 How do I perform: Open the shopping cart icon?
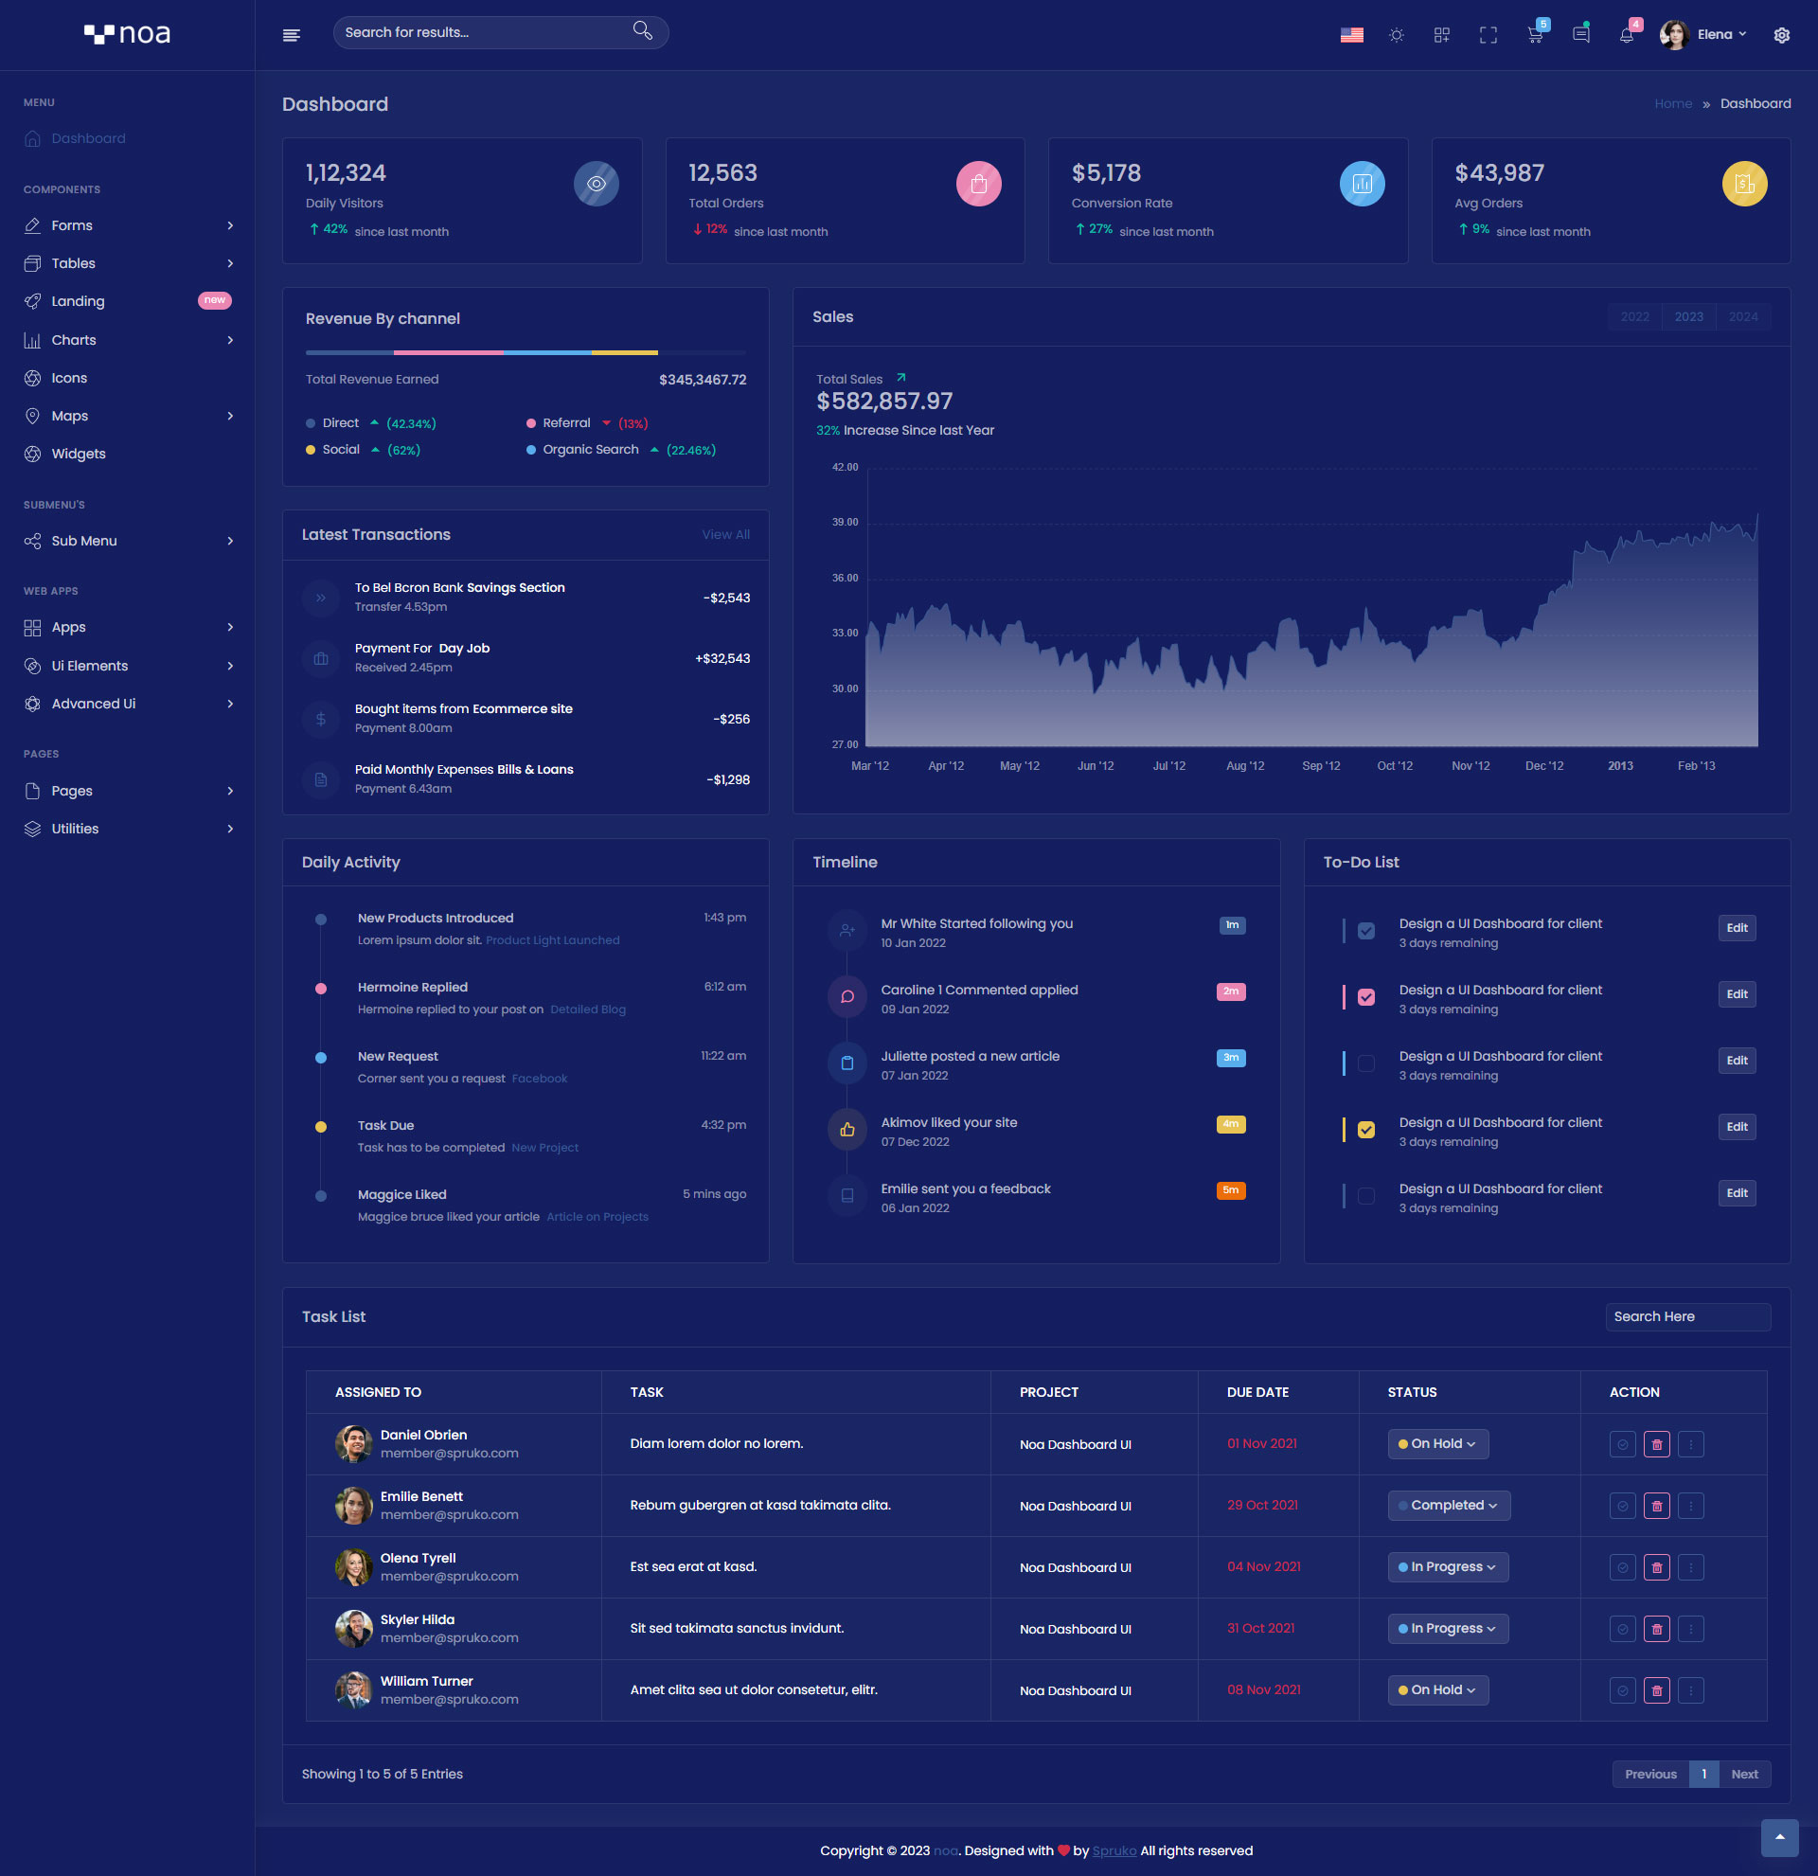[x=1535, y=35]
